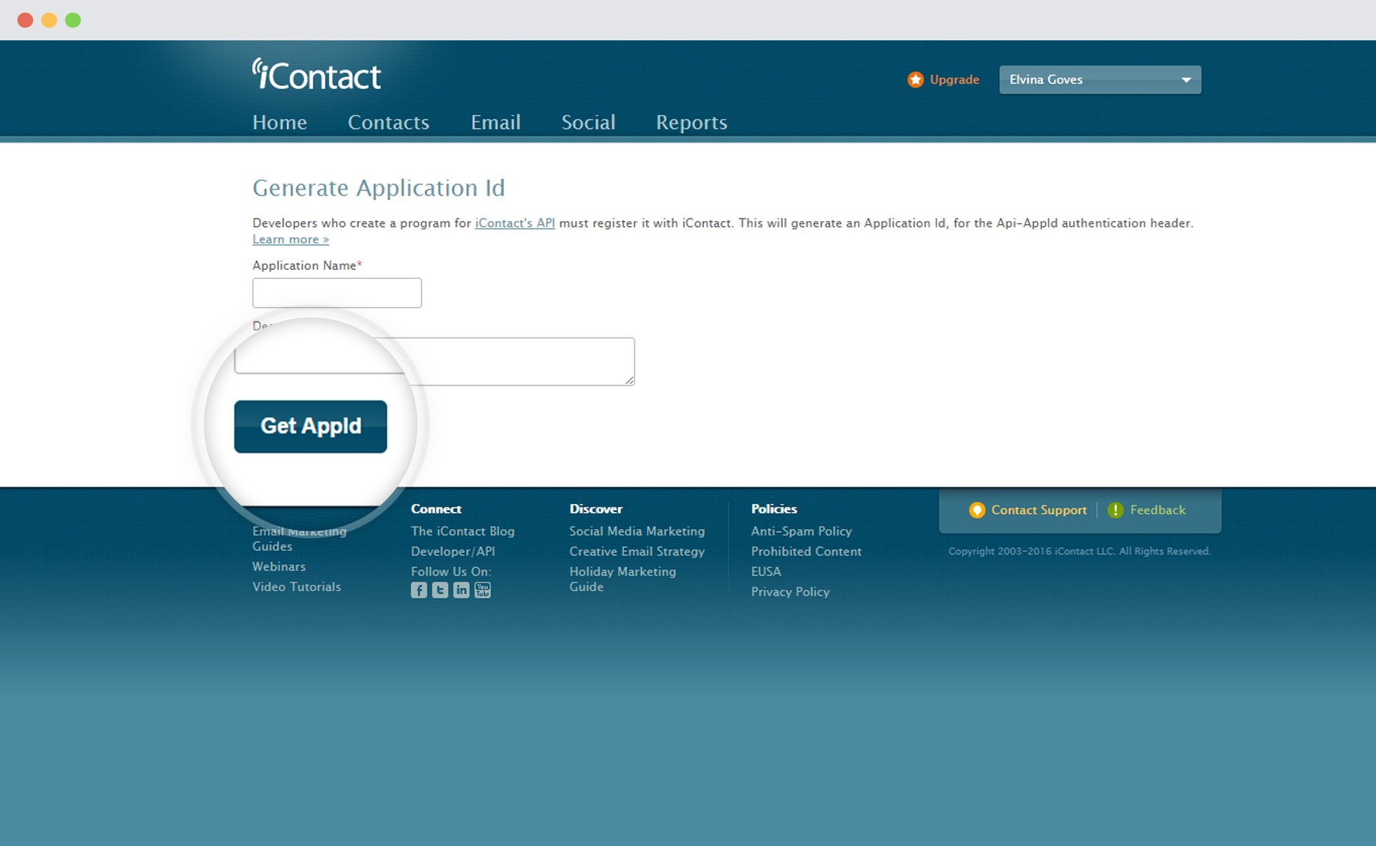Select the Reports tab in navigation

(691, 122)
